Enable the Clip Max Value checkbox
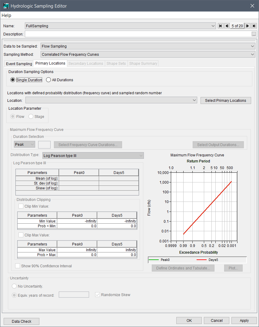 pos(21,235)
